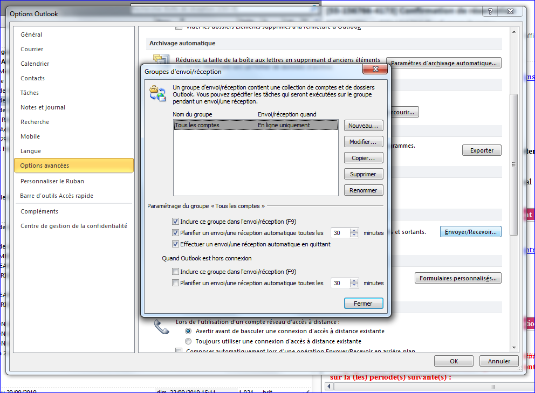Viewport: 535px width, 393px height.
Task: Click the options panel vertical scrollbar thumb
Action: (x=513, y=164)
